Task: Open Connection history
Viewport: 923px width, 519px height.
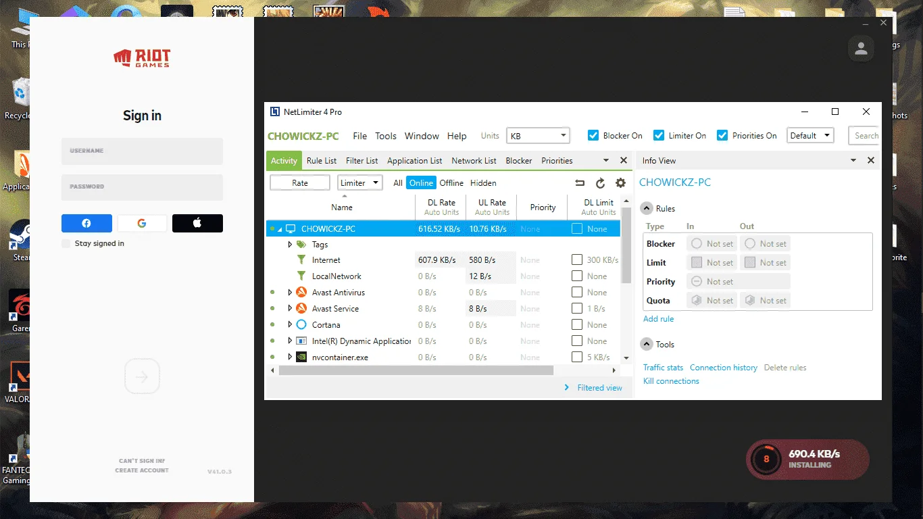Action: tap(724, 368)
